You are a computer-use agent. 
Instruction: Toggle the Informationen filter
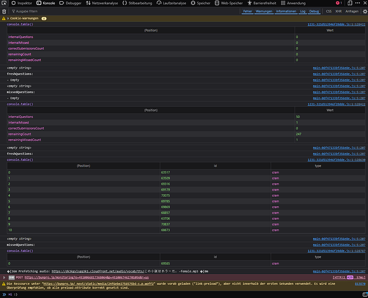tap(286, 11)
